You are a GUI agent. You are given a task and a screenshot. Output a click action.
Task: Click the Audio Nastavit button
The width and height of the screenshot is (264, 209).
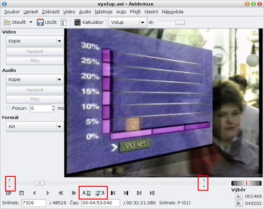[35, 90]
